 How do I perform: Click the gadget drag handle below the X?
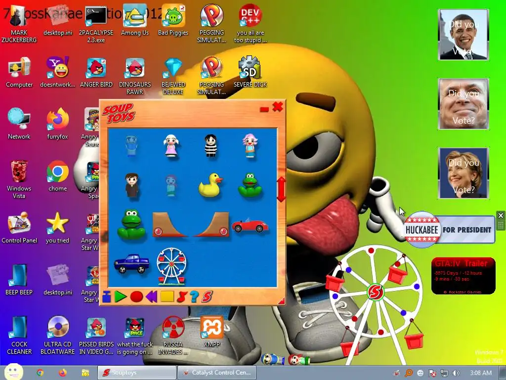501,225
